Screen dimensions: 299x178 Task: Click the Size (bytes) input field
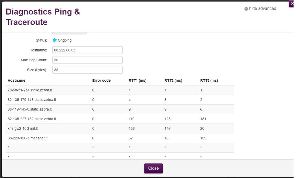[87, 70]
